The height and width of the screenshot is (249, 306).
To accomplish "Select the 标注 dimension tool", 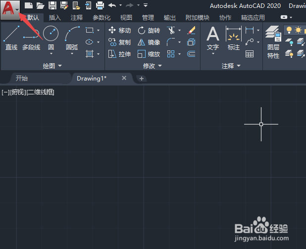I will pyautogui.click(x=234, y=38).
